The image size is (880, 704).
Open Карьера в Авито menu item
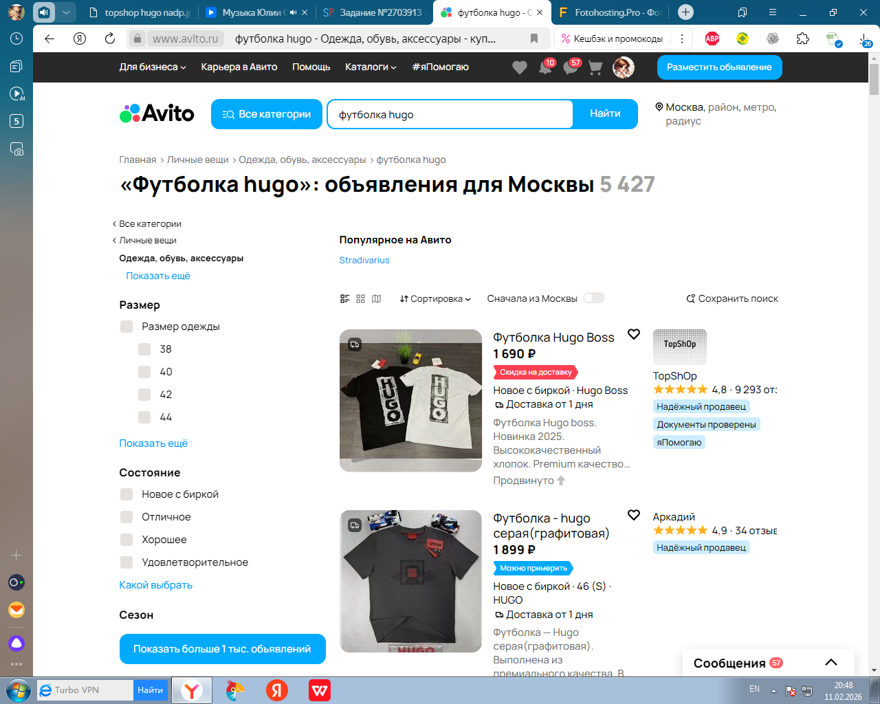coord(239,67)
